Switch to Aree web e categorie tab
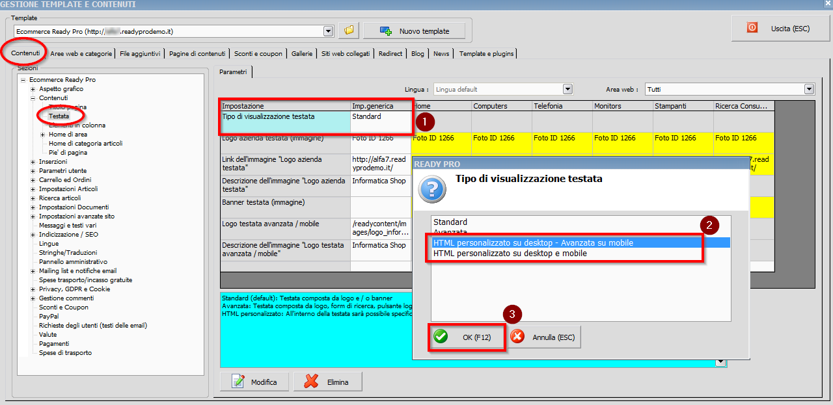This screenshot has height=405, width=833. [x=81, y=53]
